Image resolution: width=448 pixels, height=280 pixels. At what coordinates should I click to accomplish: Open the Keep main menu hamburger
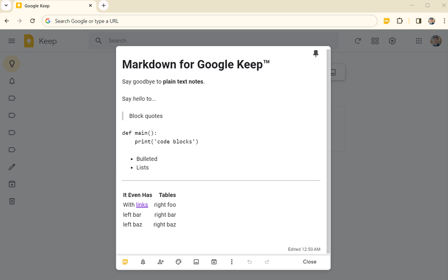point(12,41)
